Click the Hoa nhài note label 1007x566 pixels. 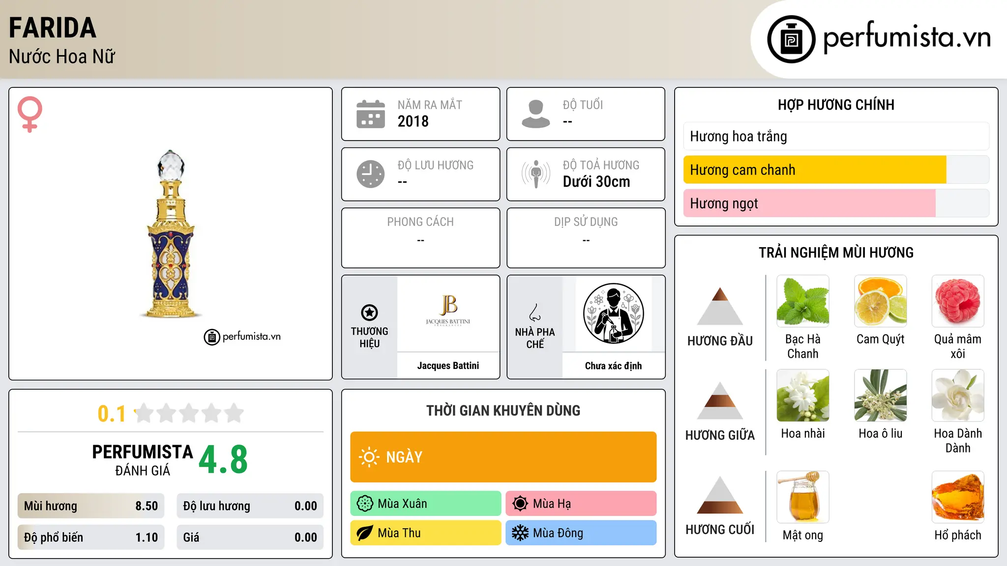point(803,433)
